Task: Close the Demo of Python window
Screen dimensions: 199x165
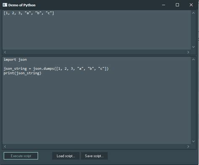Action: (x=191, y=5)
